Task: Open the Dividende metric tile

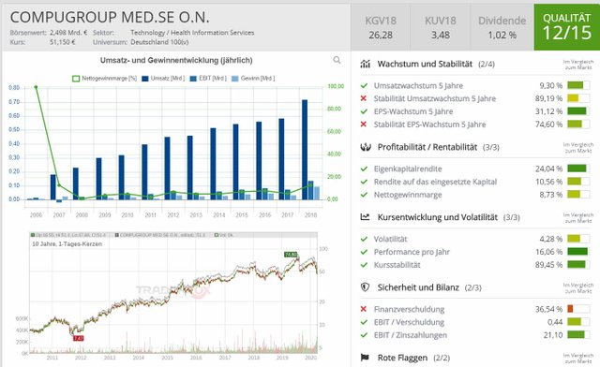Action: 502,27
